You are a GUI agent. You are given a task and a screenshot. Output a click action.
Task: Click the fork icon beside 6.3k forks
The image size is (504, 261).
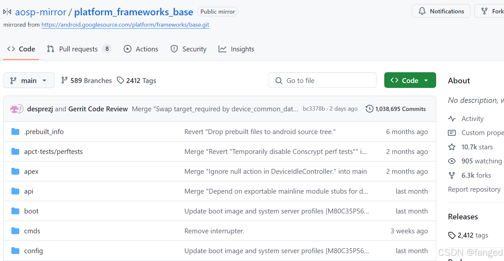[452, 175]
